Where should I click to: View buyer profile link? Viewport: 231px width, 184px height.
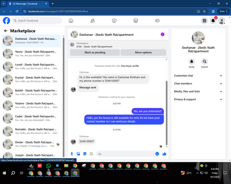tap(130, 66)
